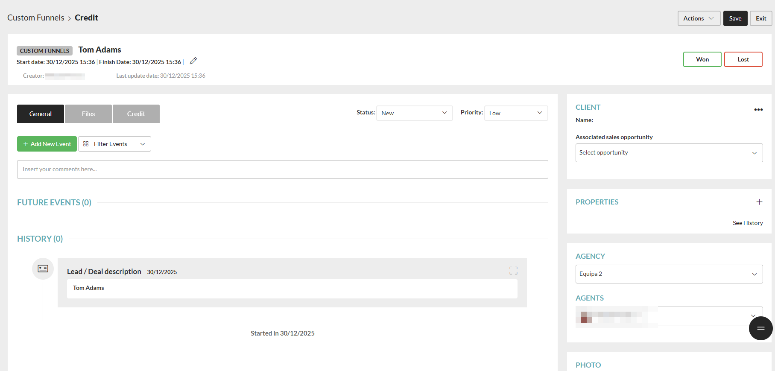Open the See History link

[x=747, y=223]
